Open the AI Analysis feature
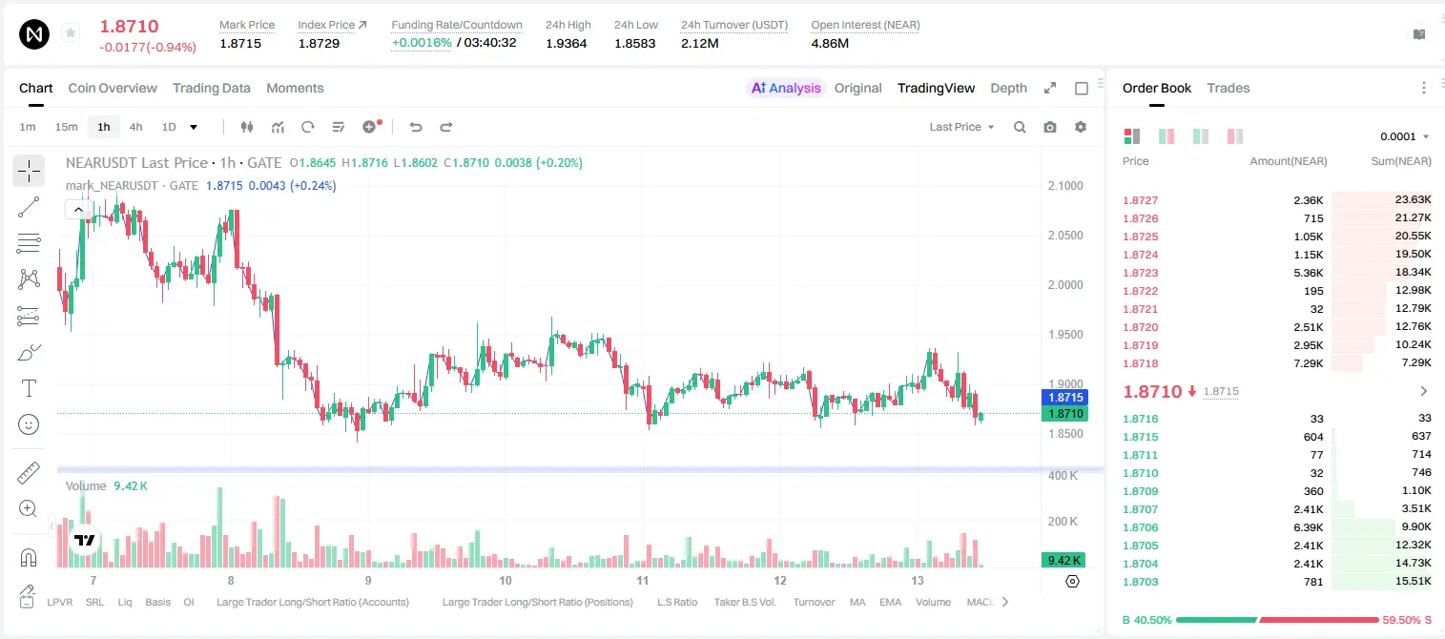 [x=785, y=88]
